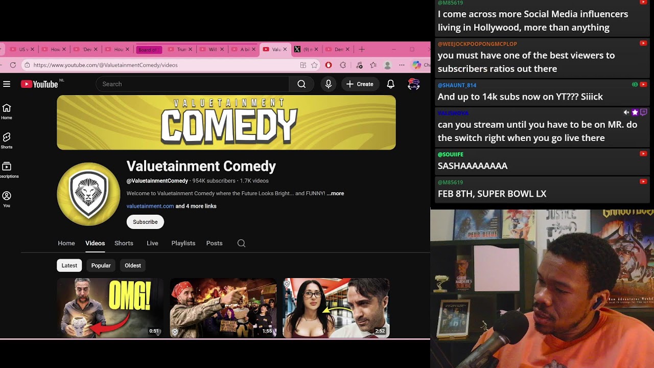This screenshot has height=368, width=654.
Task: Sort videos by Oldest
Action: (x=133, y=265)
